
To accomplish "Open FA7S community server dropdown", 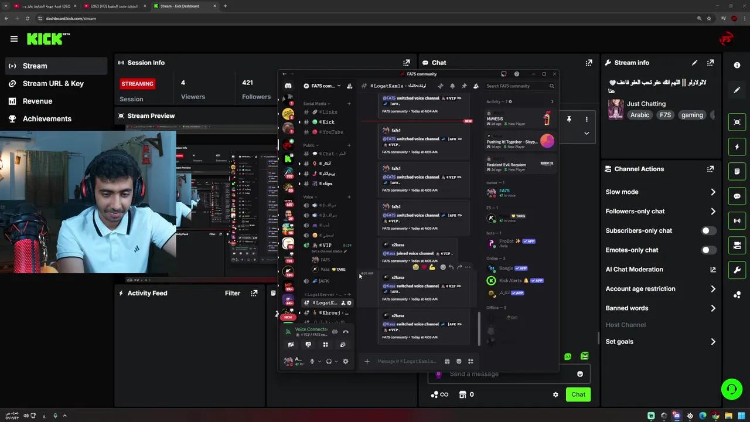I will click(322, 86).
